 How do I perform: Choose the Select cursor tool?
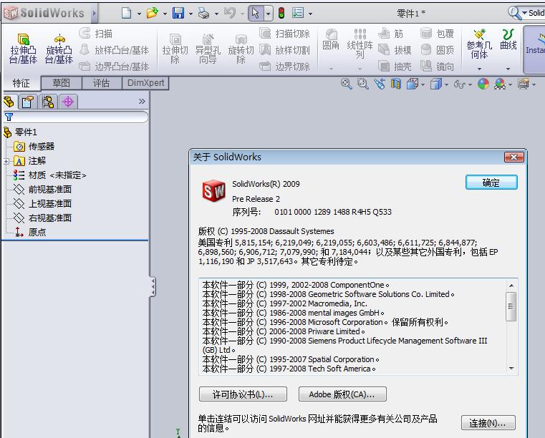tap(256, 13)
